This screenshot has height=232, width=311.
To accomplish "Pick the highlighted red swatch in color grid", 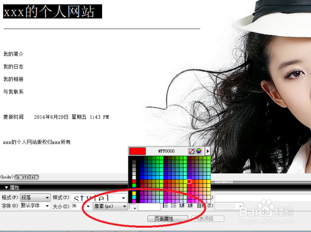I will point(189,181).
